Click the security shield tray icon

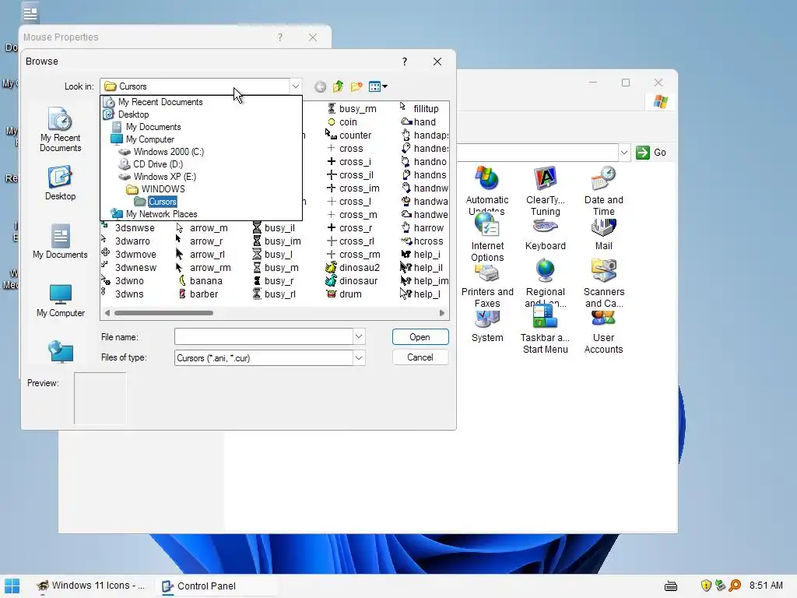705,586
